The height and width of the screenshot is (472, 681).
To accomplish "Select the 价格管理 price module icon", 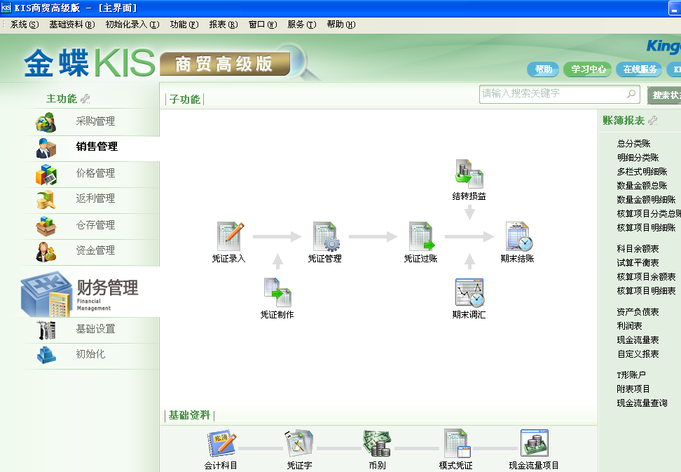I will [46, 175].
